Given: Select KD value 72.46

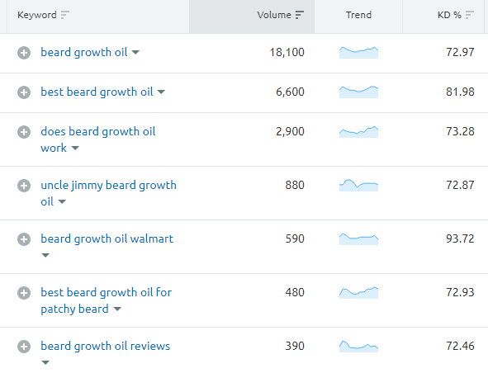Looking at the screenshot, I should pyautogui.click(x=460, y=346).
